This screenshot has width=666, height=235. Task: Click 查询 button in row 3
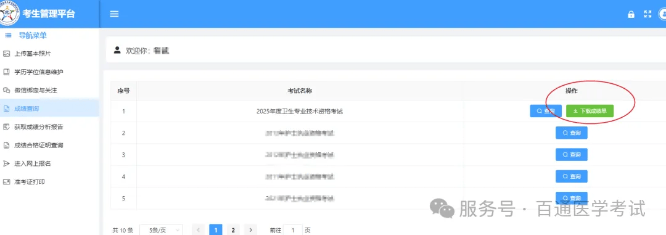click(x=571, y=155)
